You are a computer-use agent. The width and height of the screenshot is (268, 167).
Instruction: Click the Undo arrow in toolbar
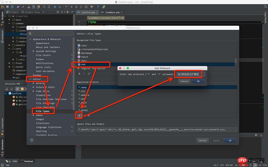pos(18,7)
